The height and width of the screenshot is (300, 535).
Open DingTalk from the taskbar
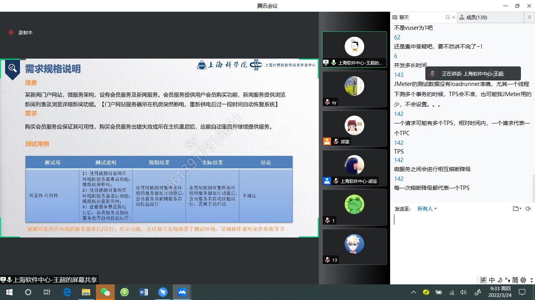163,292
